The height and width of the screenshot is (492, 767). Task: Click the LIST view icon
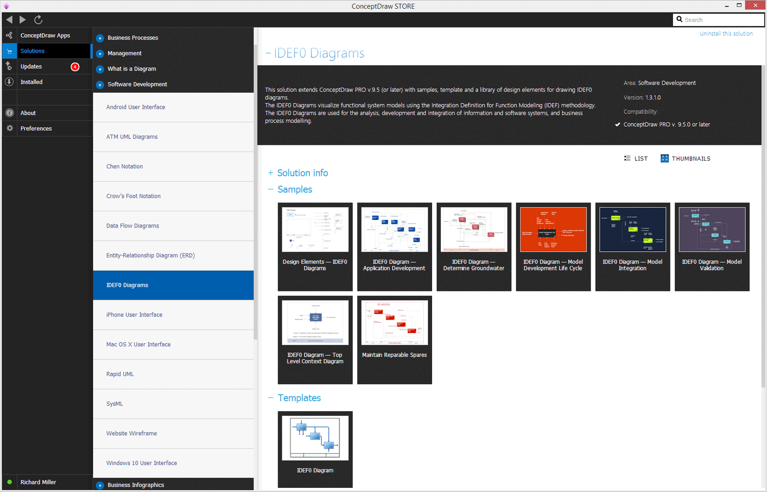[x=627, y=159]
